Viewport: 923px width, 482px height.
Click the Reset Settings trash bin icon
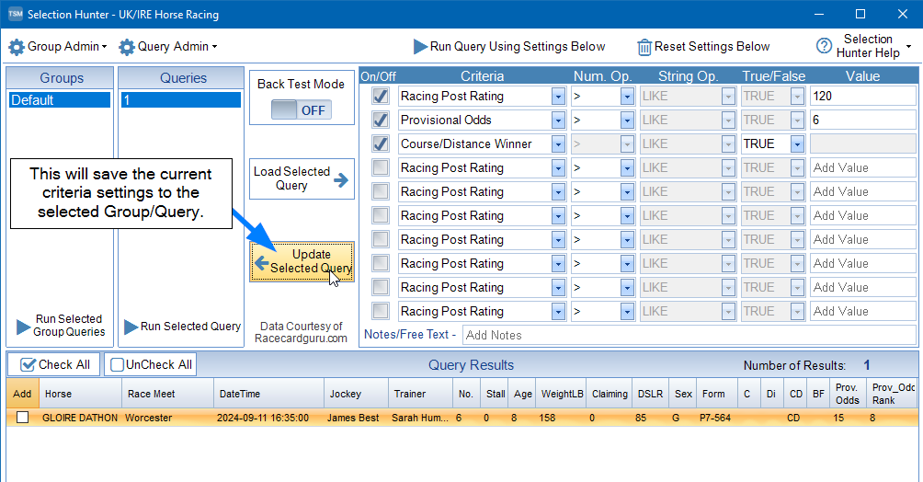tap(644, 47)
